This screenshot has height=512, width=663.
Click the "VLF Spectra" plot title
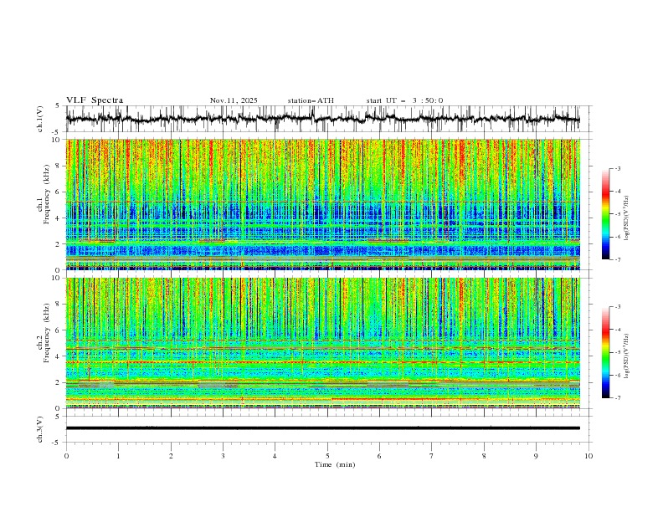click(95, 100)
